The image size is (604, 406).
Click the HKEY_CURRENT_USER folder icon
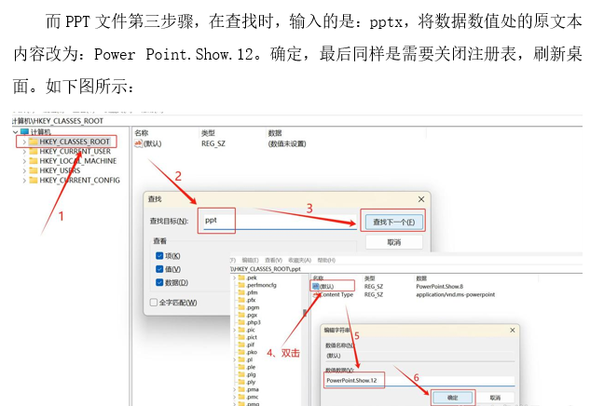coord(34,151)
